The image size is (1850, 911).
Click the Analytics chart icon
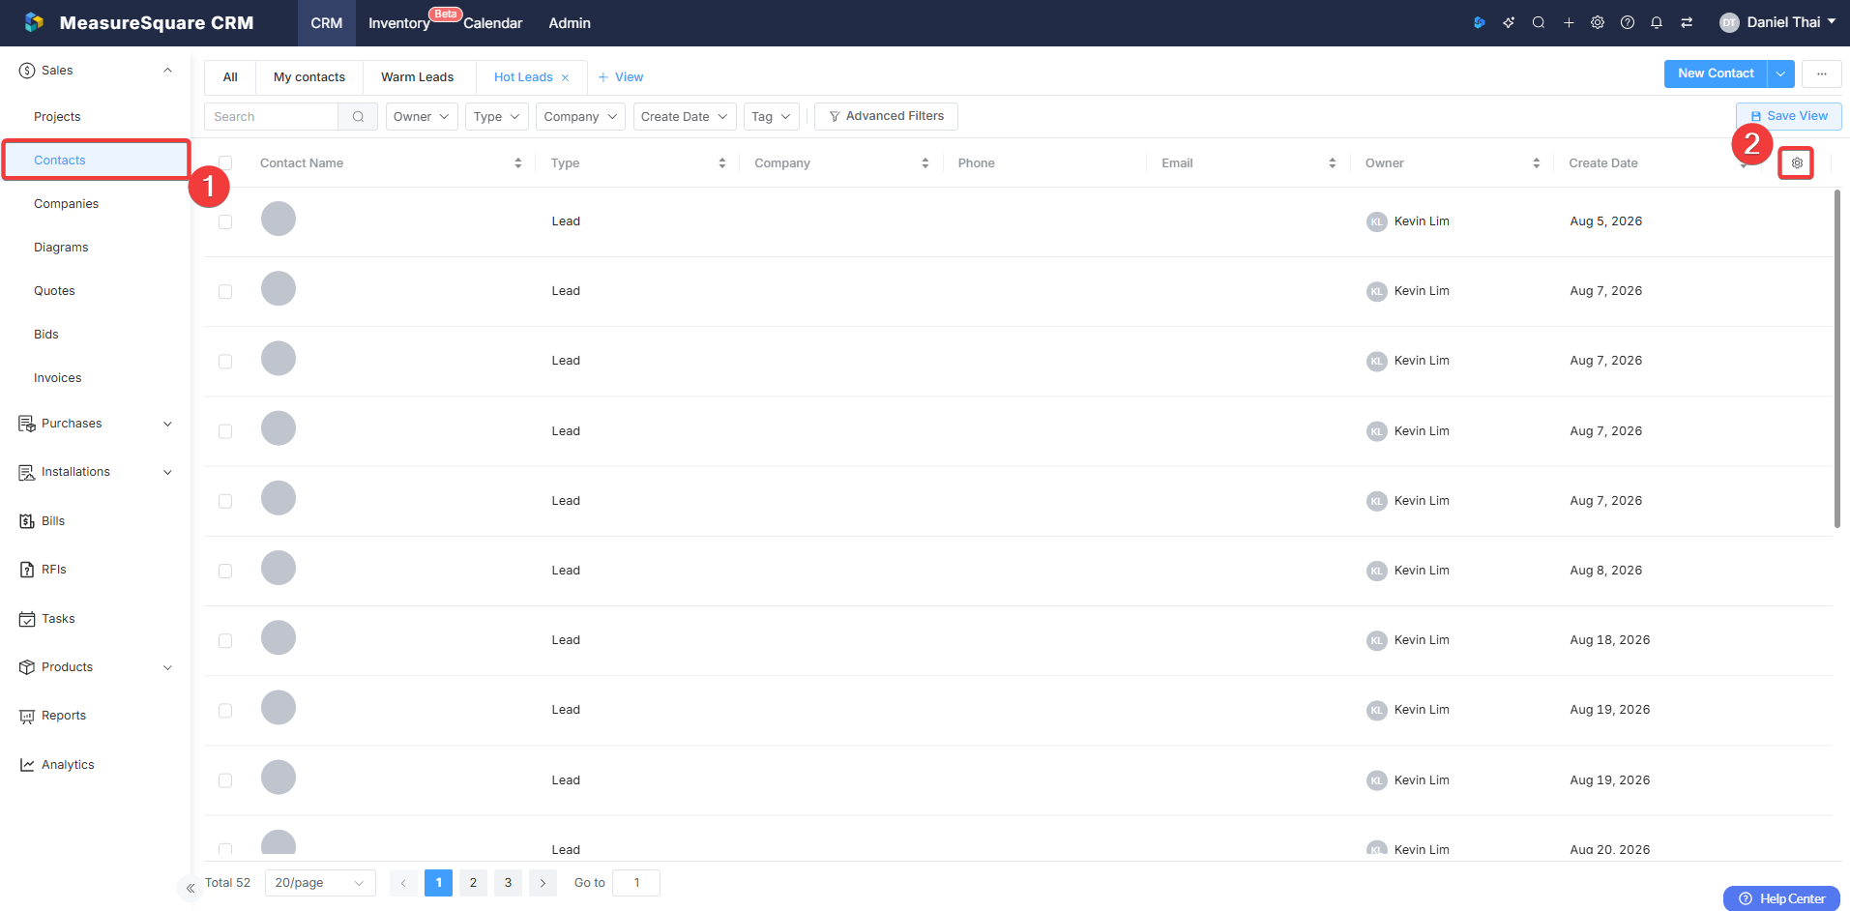tap(27, 765)
